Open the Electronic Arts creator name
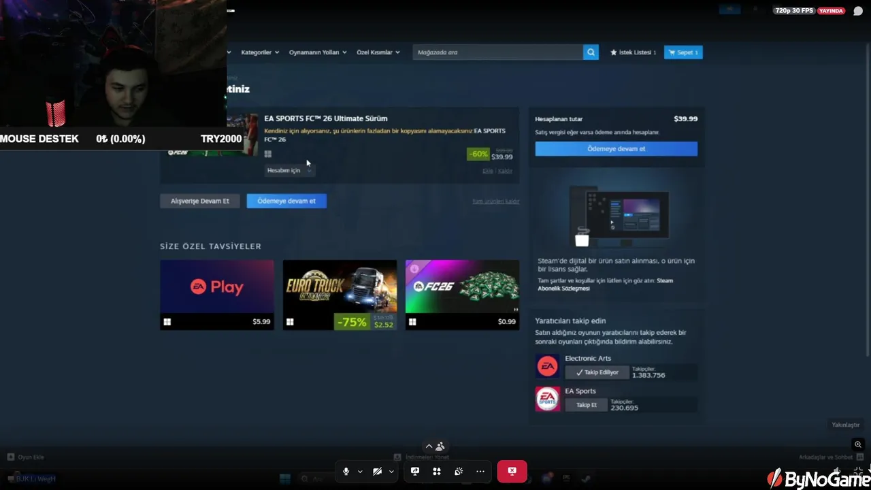Viewport: 871px width, 490px height. (x=588, y=359)
